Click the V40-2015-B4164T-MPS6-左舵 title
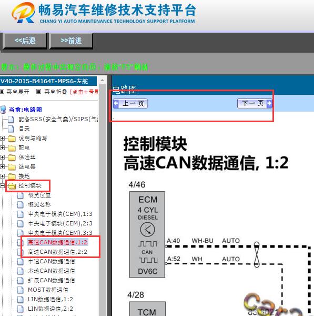This screenshot has height=316, width=314. click(x=44, y=81)
